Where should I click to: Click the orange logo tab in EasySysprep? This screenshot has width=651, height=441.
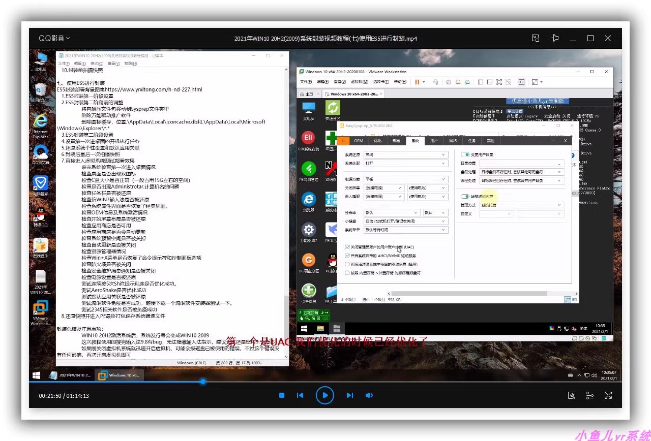343,141
